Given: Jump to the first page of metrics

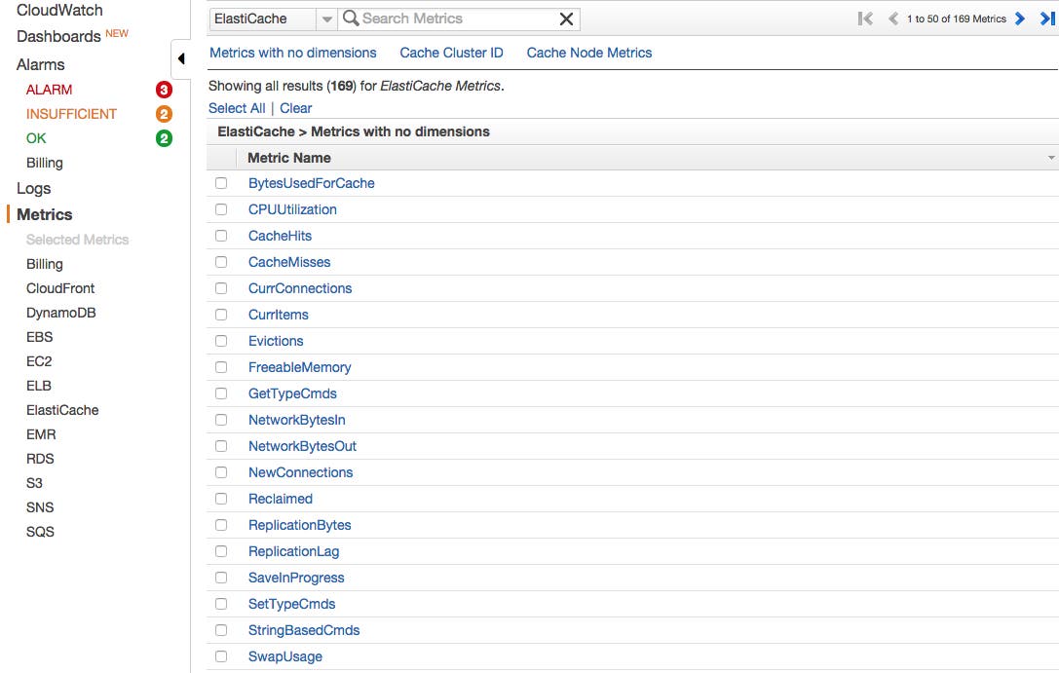Looking at the screenshot, I should pos(864,18).
